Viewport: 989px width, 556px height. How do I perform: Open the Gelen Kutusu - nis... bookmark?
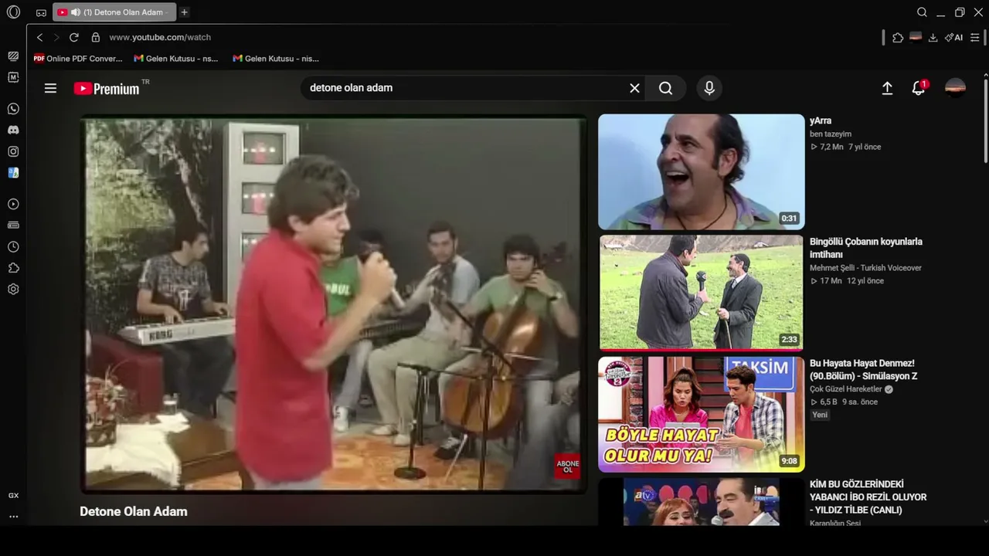(x=276, y=58)
